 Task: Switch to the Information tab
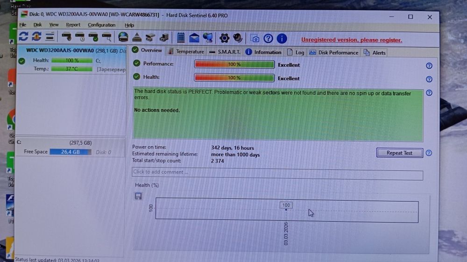coord(263,52)
